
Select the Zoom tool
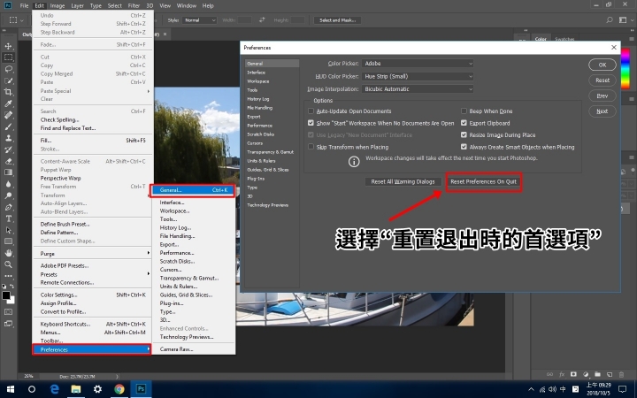pyautogui.click(x=8, y=264)
